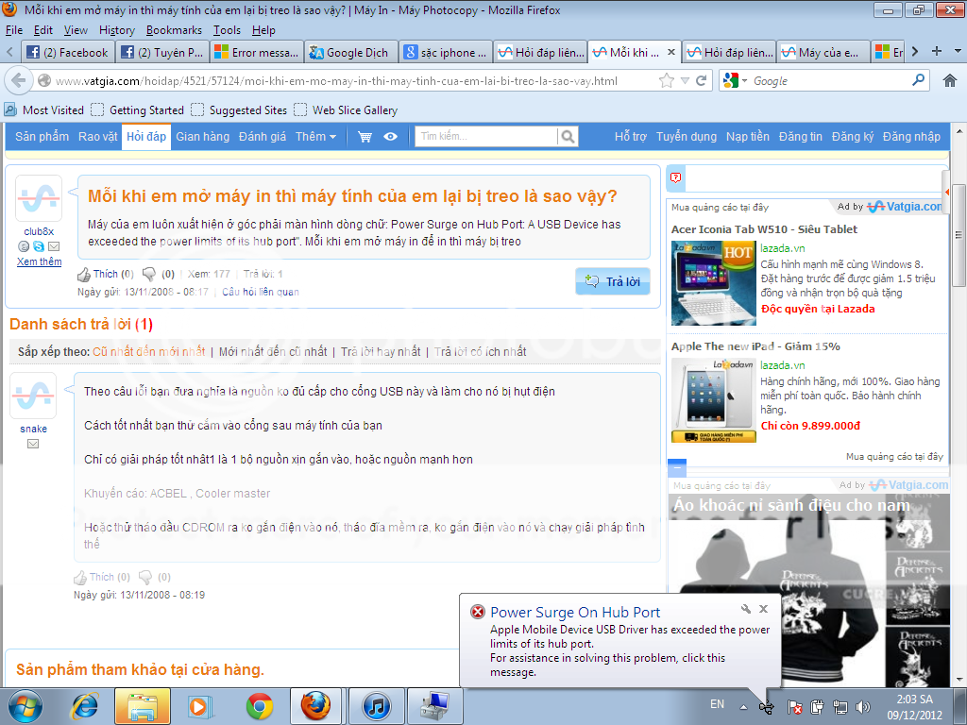Click the volume speaker icon in system tray
The image size is (967, 725).
[862, 706]
